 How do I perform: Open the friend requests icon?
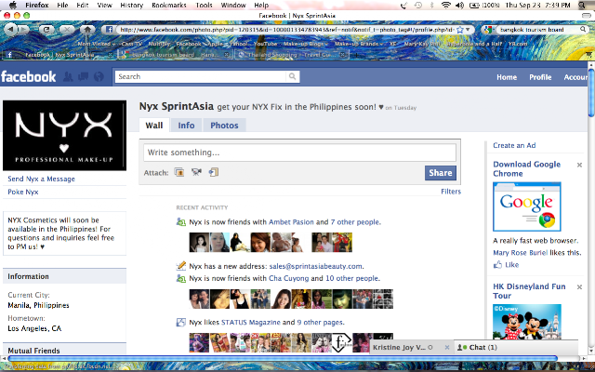tap(68, 76)
